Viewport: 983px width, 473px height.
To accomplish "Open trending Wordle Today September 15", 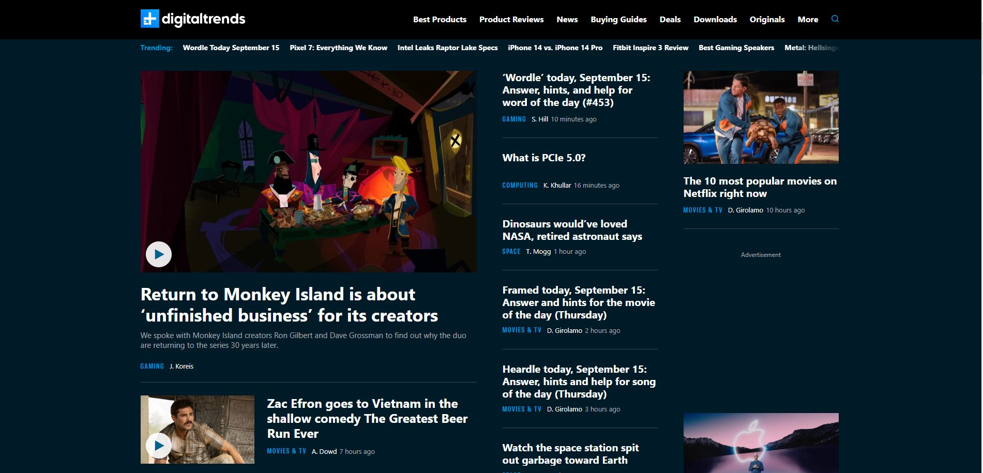I will tap(231, 48).
